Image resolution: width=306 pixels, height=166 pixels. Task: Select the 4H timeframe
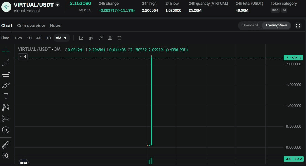coord(39,38)
